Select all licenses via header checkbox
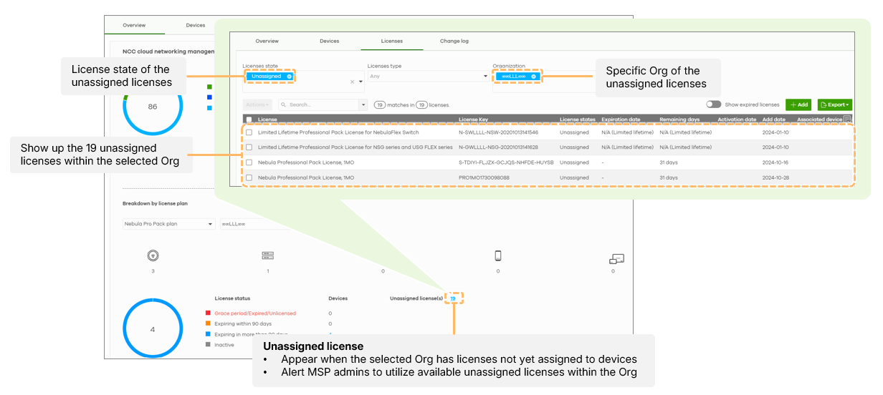The width and height of the screenshot is (883, 395). tap(249, 120)
